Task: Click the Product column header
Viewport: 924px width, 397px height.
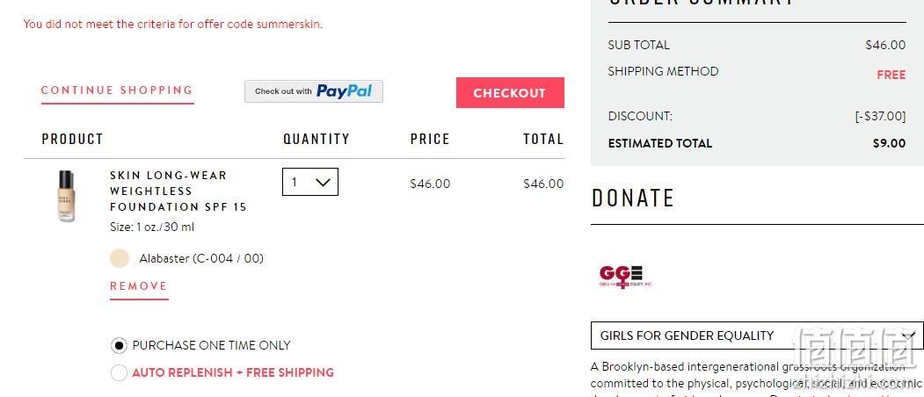Action: point(72,139)
